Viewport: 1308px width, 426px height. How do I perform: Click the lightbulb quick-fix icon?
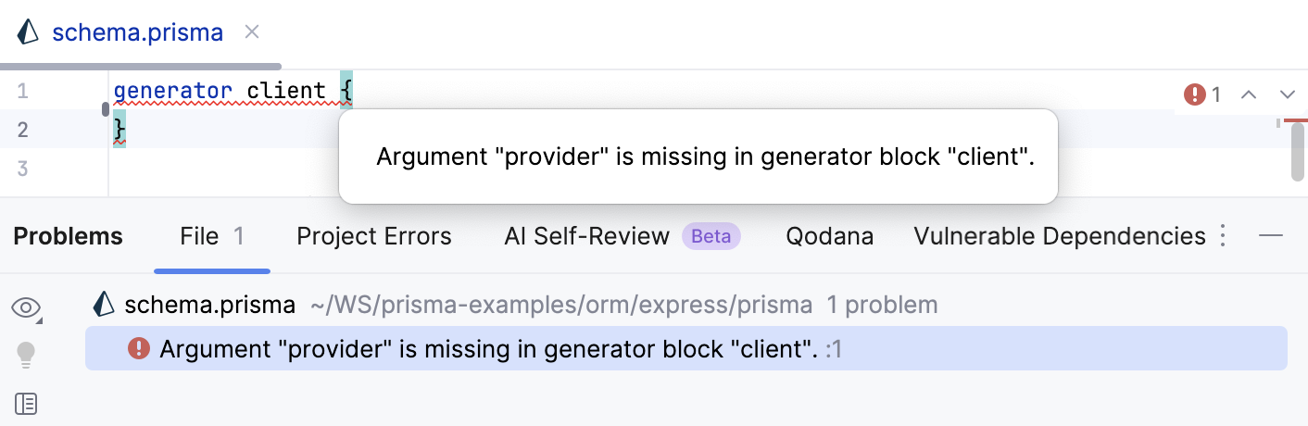26,353
